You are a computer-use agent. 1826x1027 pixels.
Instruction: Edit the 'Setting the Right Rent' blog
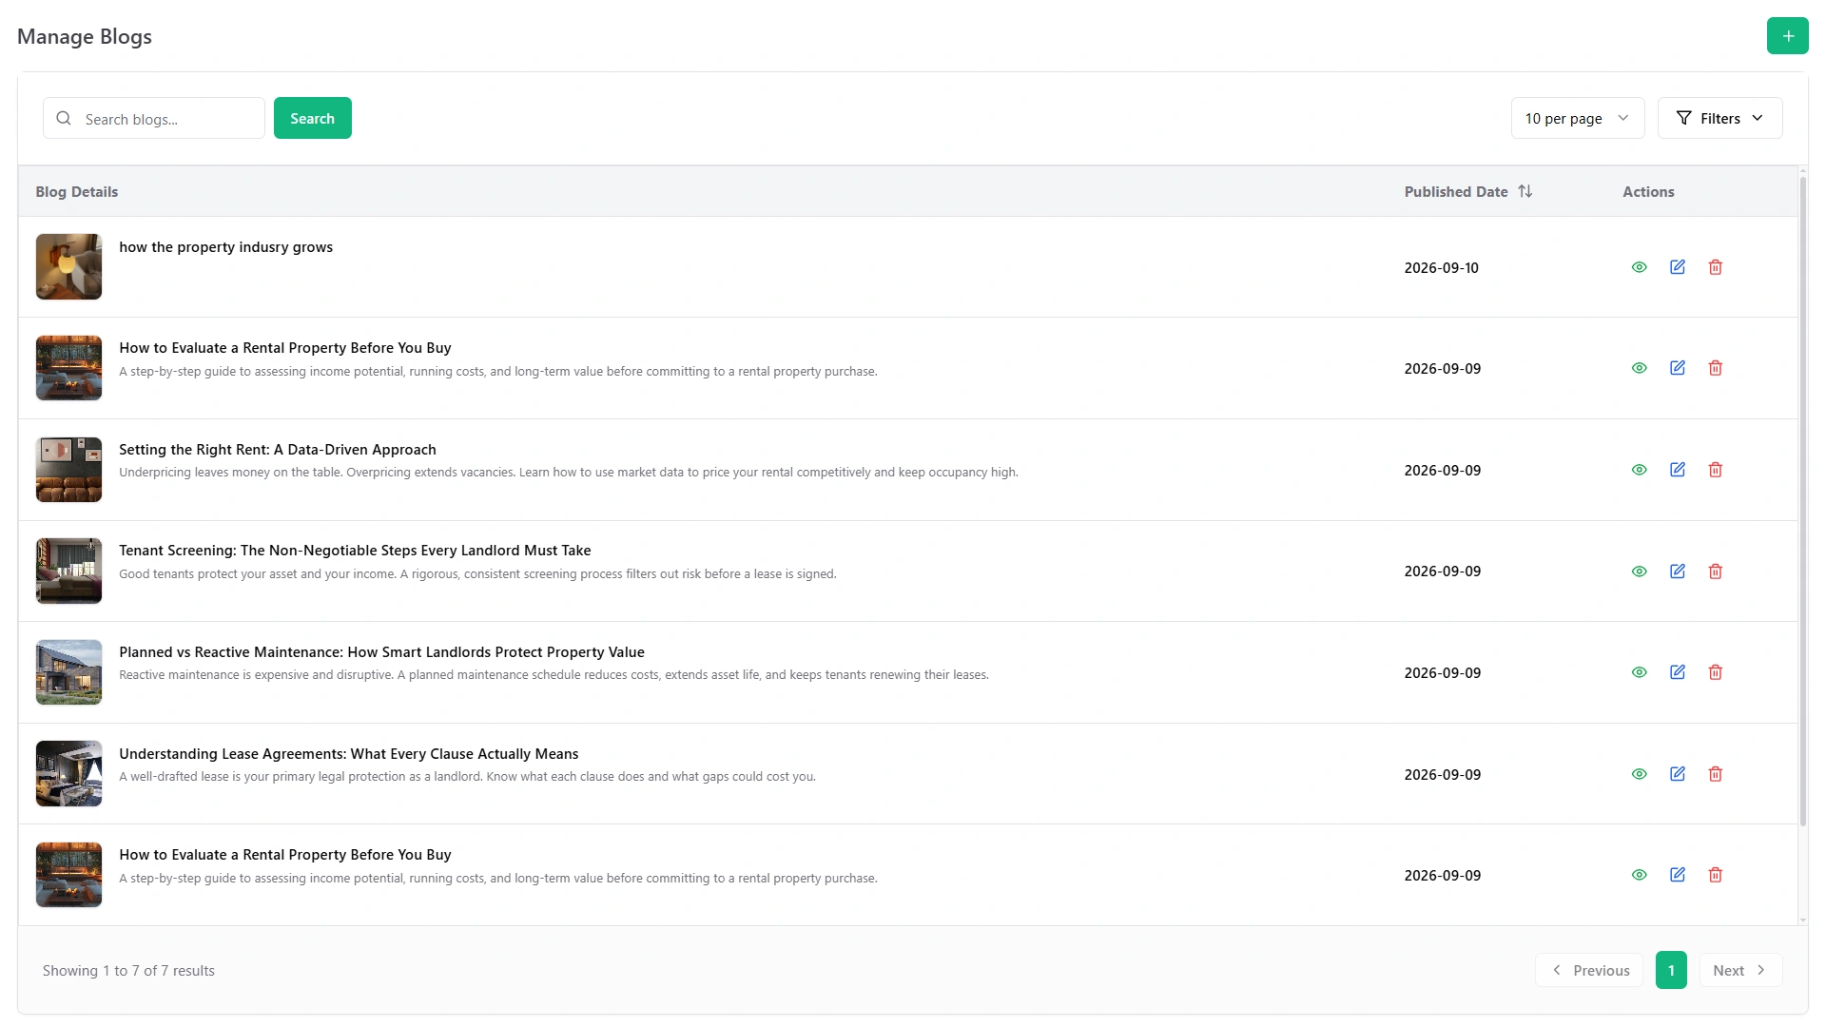[x=1677, y=470]
